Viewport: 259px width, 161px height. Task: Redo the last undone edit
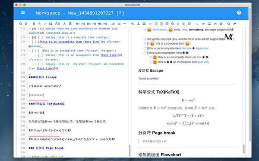tap(26, 24)
